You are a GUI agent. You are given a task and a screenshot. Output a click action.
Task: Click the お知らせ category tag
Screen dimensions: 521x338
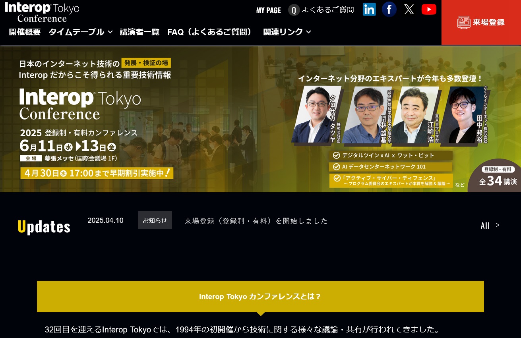(x=155, y=220)
